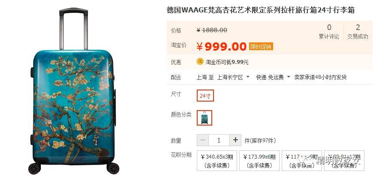Select the ¥340.65x3期 installment plan
Screen dimensions: 373x177
point(217,161)
